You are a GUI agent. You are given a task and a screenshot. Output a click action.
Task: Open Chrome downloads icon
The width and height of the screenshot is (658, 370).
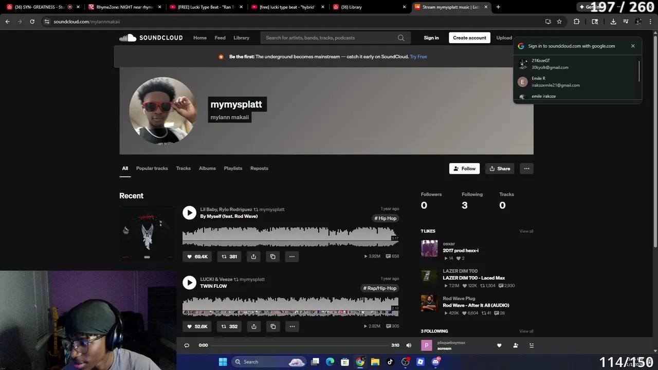point(613,22)
